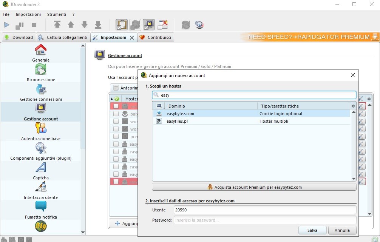Click the Salva button
The height and width of the screenshot is (242, 380).
[312, 230]
